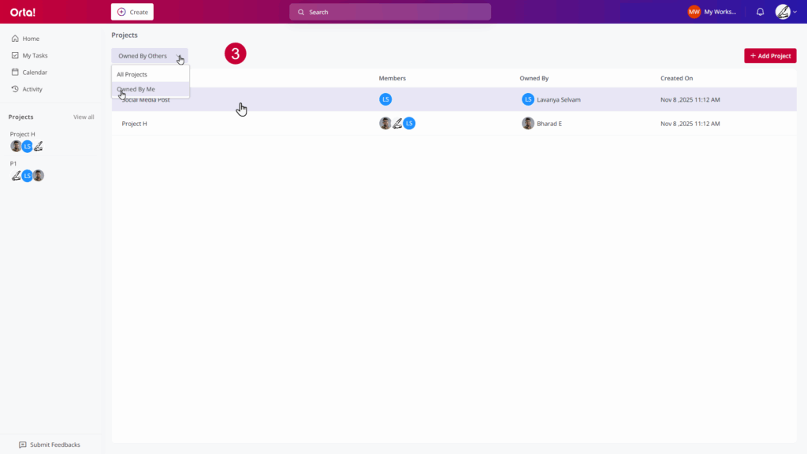Open the user profile avatar menu
The height and width of the screenshot is (454, 807).
pos(783,12)
